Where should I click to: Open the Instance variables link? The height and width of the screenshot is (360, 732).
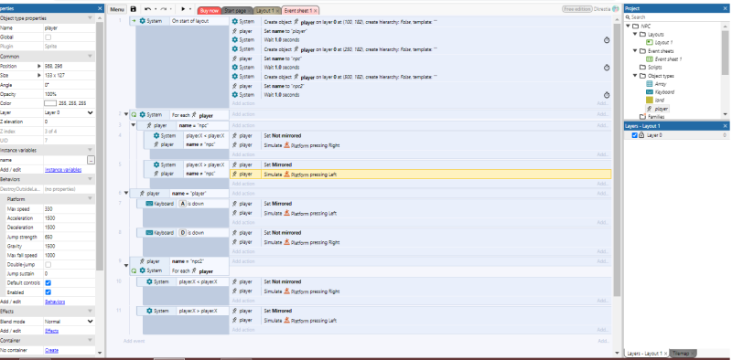[63, 170]
